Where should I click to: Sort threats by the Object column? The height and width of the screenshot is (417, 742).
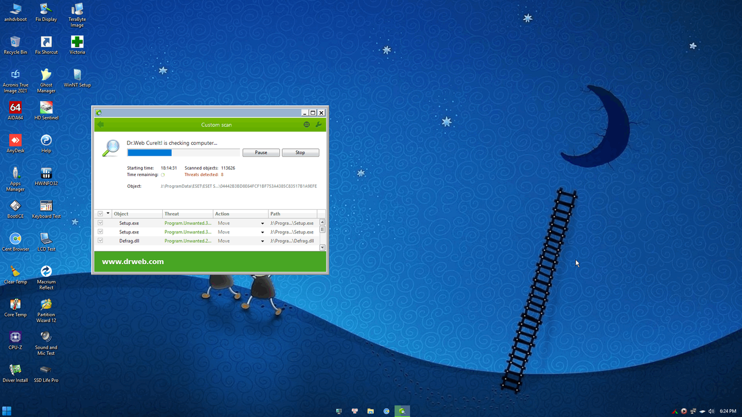click(136, 214)
